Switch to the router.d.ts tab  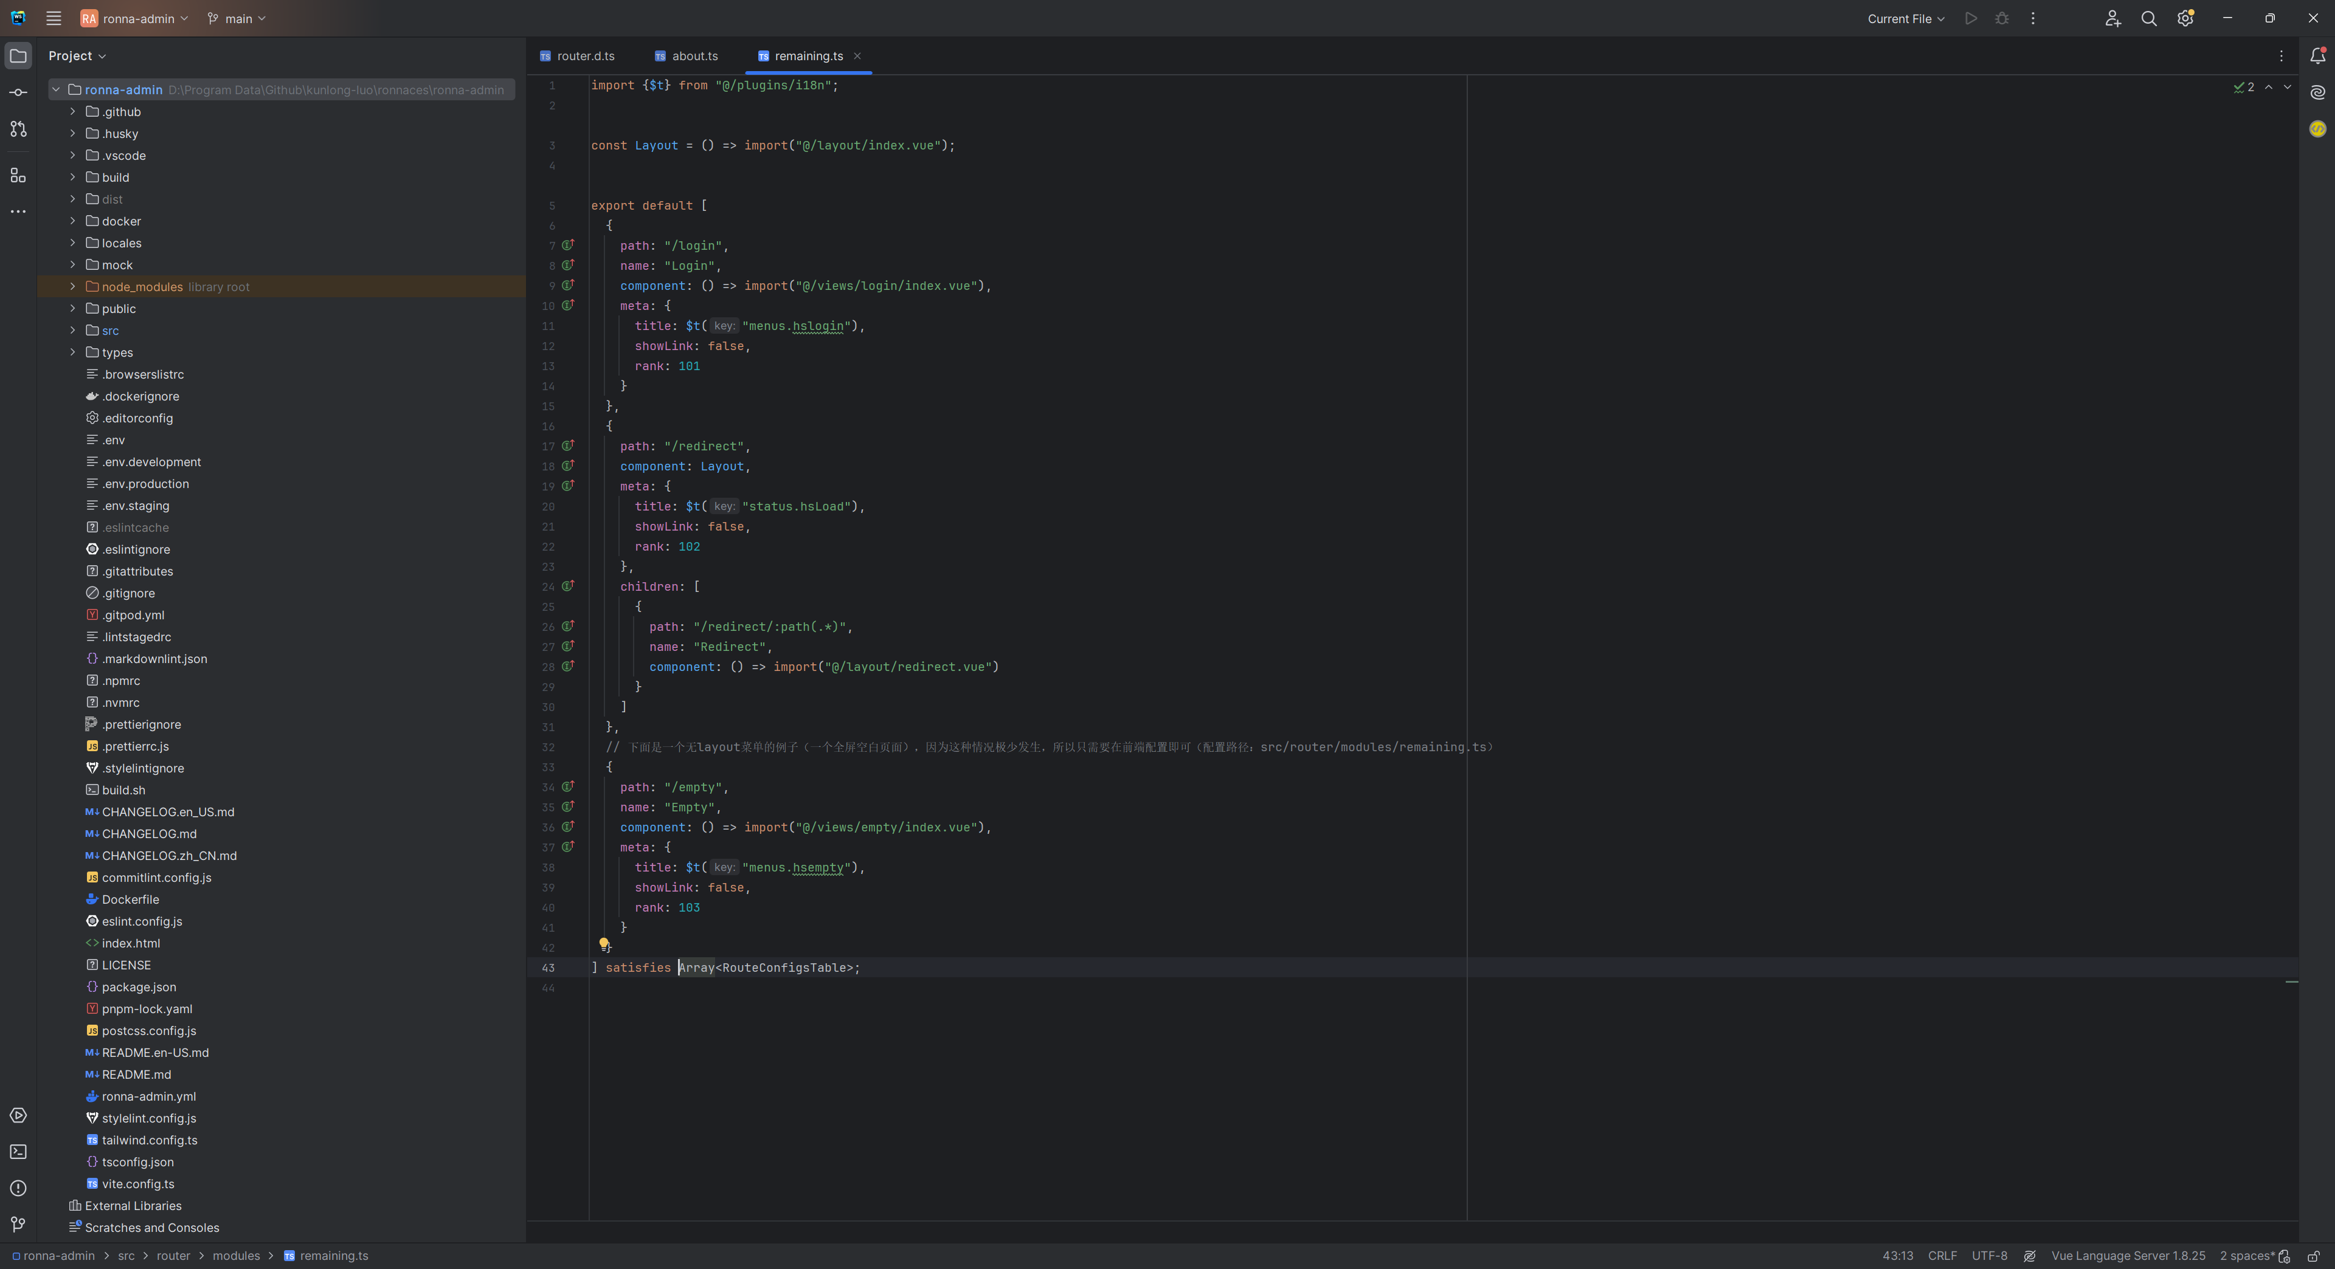578,56
